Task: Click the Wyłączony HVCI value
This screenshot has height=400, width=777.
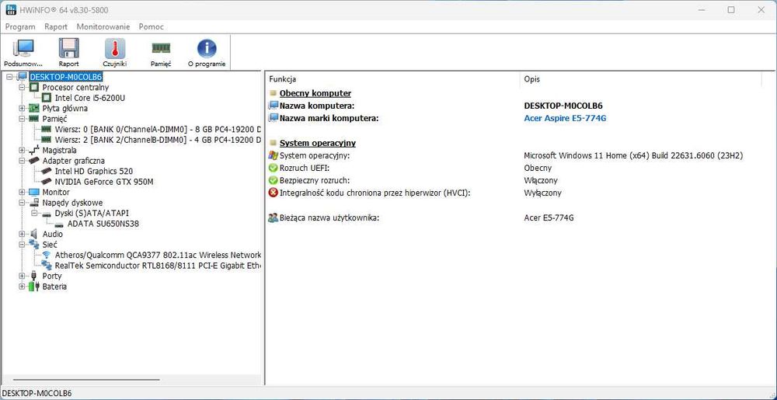Action: (x=542, y=193)
